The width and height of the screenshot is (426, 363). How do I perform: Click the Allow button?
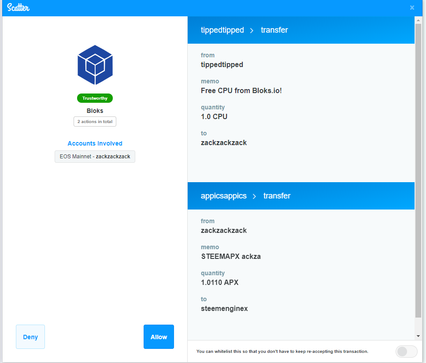point(159,337)
